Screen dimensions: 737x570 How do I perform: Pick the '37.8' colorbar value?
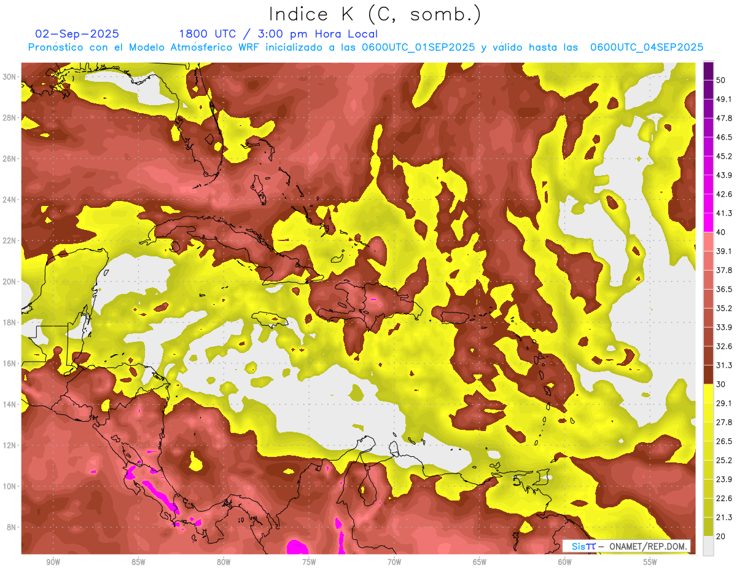[x=725, y=270]
